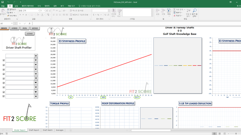Increase font size with the larger 가 icon
The height and width of the screenshot is (135, 241).
point(47,11)
